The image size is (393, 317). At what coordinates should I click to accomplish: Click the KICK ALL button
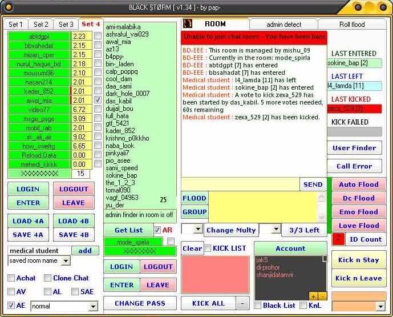point(208,303)
